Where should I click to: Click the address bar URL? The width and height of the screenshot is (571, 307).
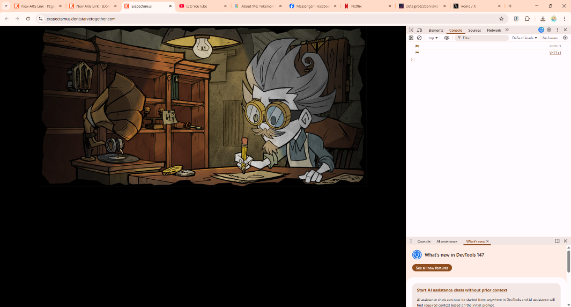(x=81, y=19)
